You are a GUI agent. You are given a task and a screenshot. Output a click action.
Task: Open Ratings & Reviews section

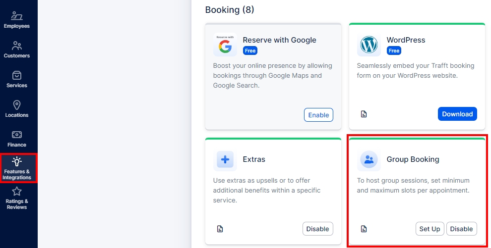click(x=17, y=198)
